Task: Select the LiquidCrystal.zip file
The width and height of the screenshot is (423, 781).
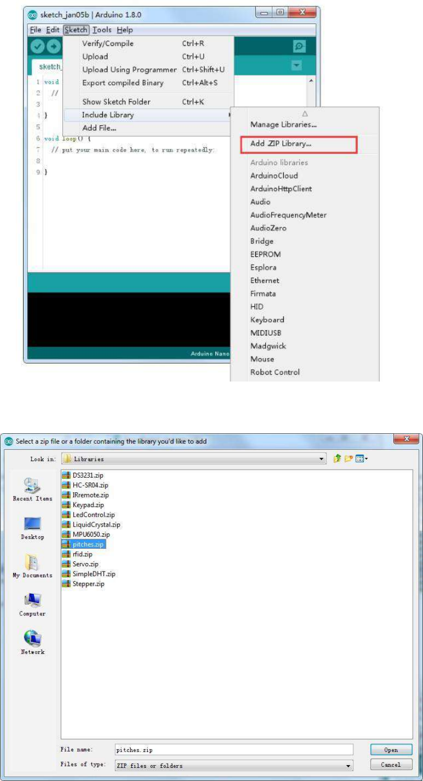Action: pos(91,525)
